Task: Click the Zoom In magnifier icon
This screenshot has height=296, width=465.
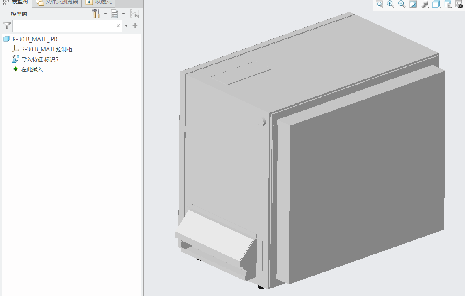Action: tap(390, 4)
